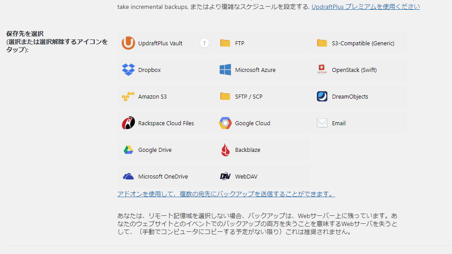Select the Google Cloud hexagon icon
452x254 pixels.
[225, 123]
